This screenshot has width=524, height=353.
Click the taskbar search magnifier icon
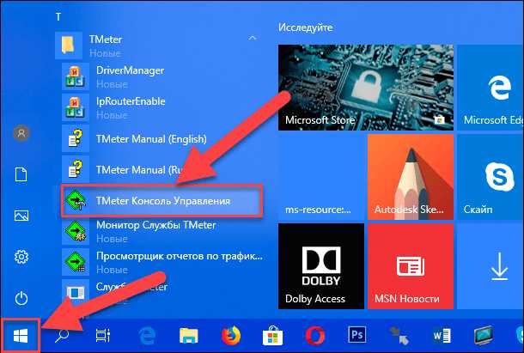tap(62, 336)
